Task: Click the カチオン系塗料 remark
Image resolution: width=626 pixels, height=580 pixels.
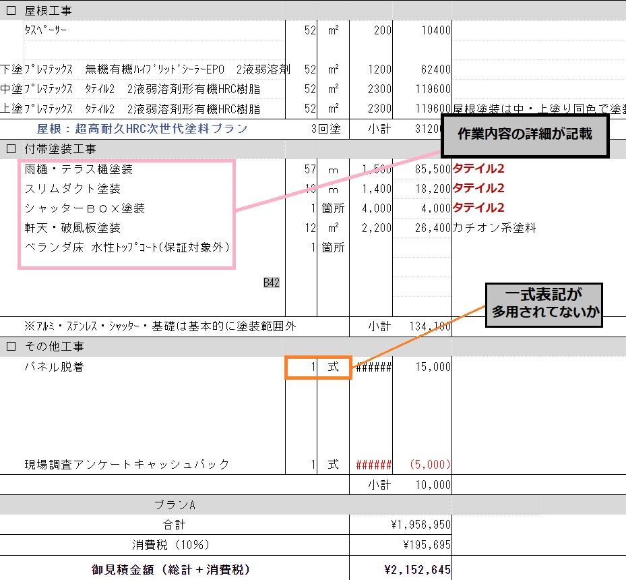Action: click(x=494, y=228)
